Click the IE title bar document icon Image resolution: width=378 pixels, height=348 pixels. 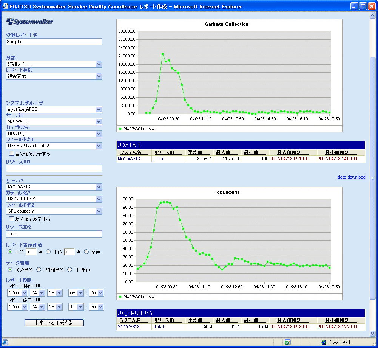[x=5, y=6]
